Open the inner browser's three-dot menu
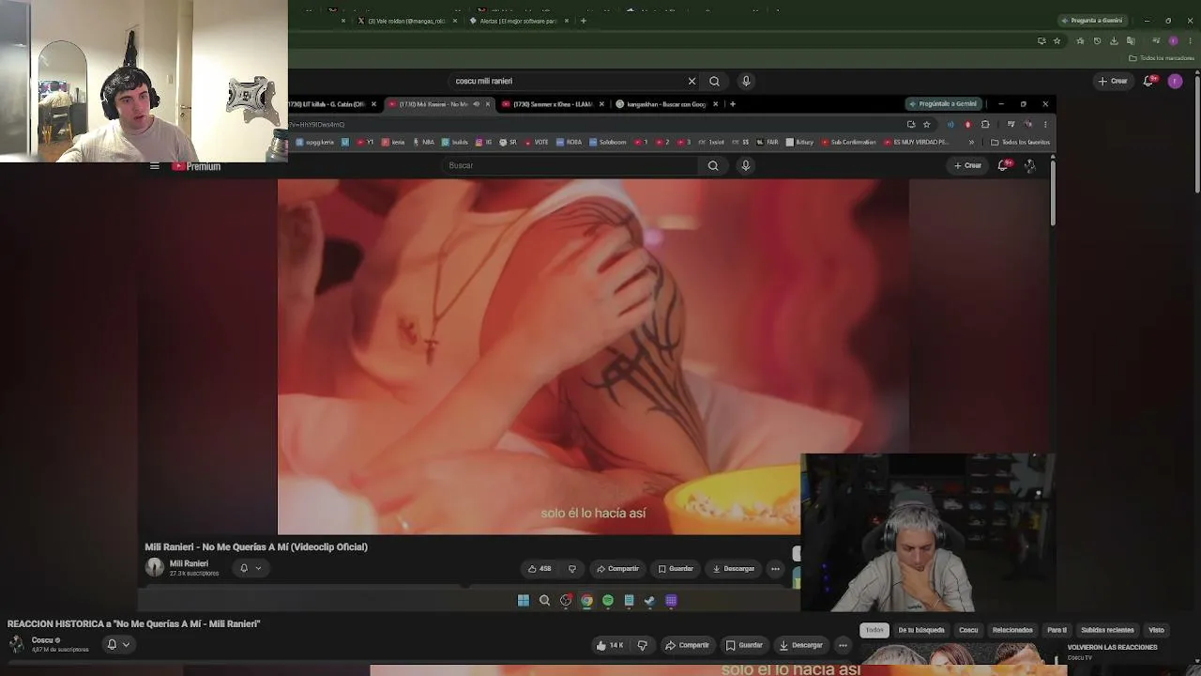 (x=1045, y=124)
